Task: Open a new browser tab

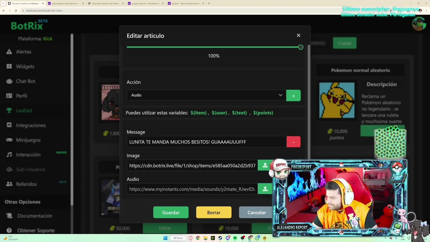Action: (209, 3)
